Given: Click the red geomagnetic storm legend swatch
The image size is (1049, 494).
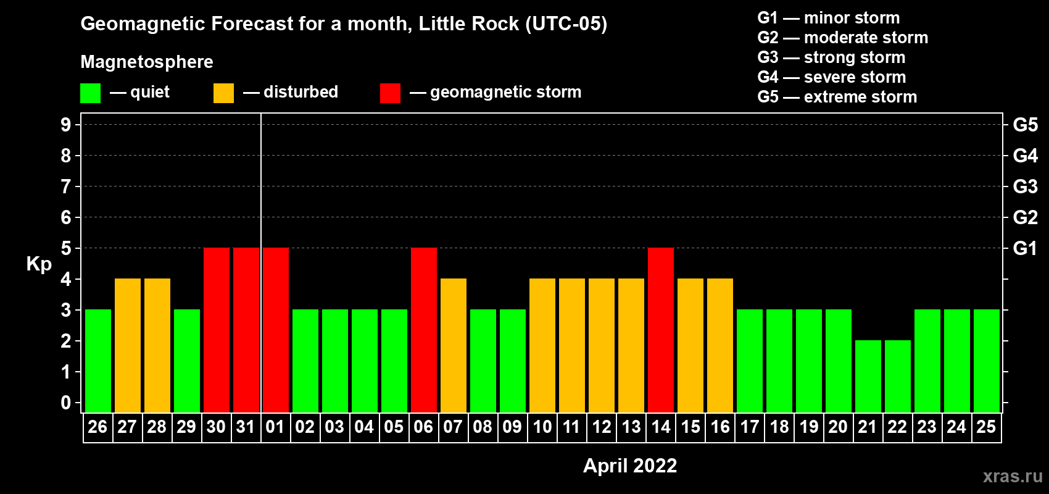Looking at the screenshot, I should coord(390,93).
